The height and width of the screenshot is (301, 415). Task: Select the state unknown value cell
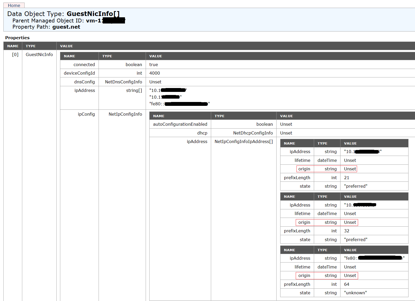[x=355, y=293]
